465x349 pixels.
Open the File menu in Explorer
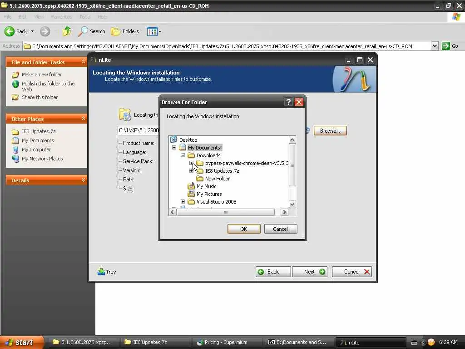(x=8, y=17)
